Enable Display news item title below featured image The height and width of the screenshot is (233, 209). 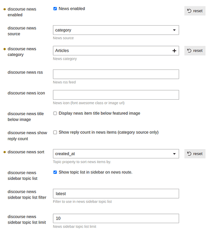tap(55, 113)
